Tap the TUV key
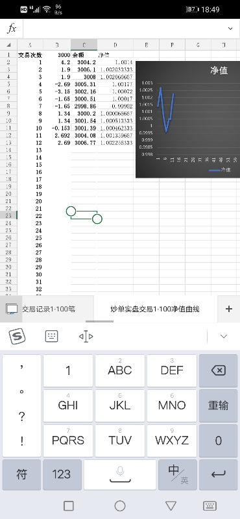Image resolution: width=240 pixels, height=519 pixels. pos(120,441)
